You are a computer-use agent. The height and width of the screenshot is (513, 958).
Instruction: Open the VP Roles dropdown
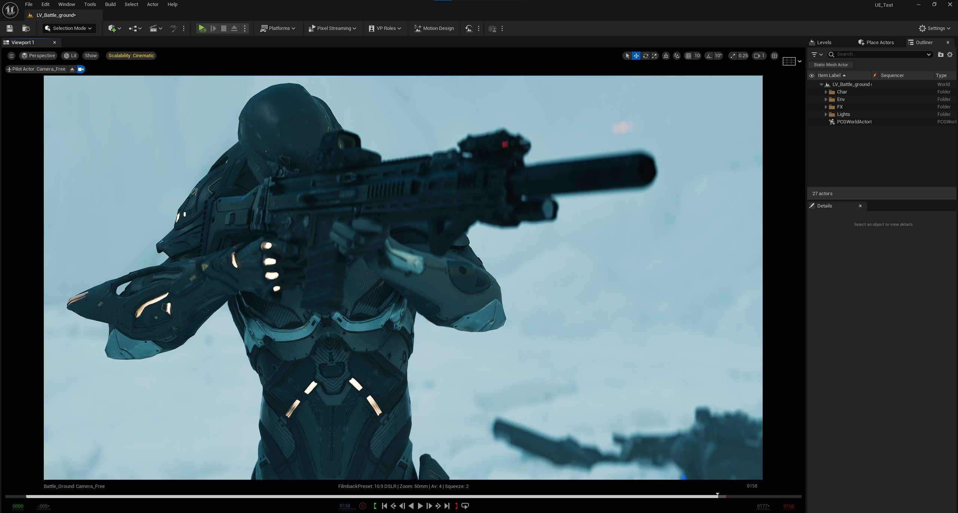point(385,28)
